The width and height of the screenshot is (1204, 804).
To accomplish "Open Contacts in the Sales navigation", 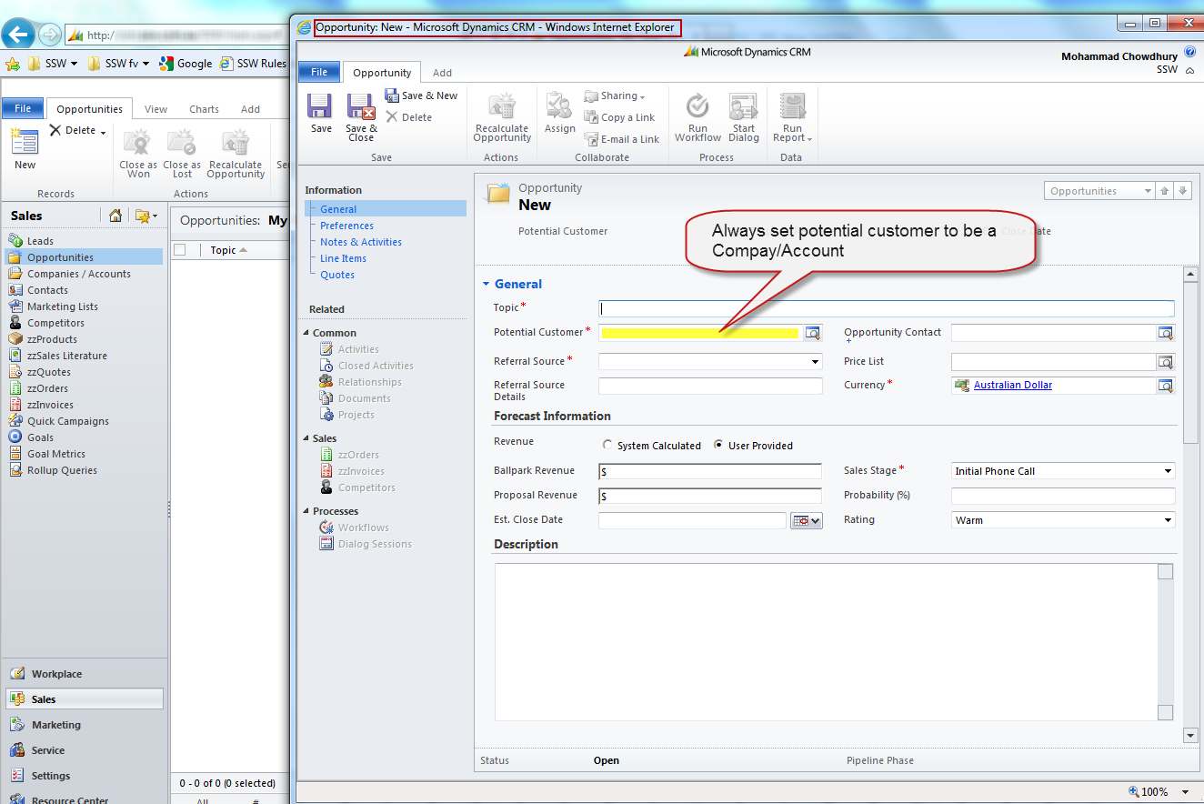I will point(47,290).
